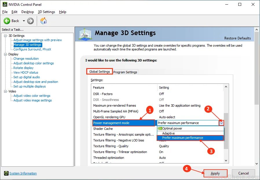The width and height of the screenshot is (260, 180).
Task: Click the Restore Defaults link
Action: tap(237, 38)
